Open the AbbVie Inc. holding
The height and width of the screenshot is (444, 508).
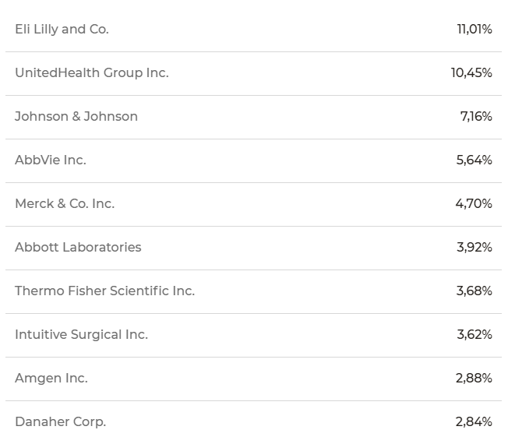51,160
